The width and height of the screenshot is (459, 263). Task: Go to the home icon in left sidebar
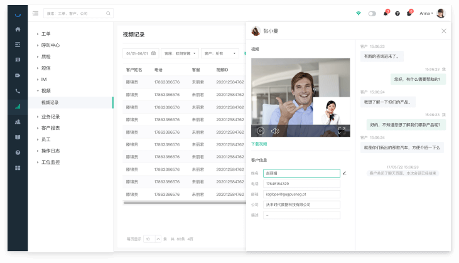[18, 29]
